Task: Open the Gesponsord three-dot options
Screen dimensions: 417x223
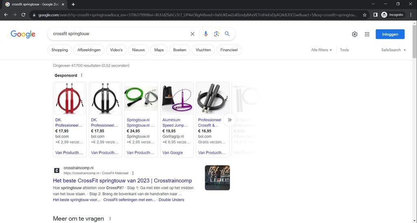Action: pyautogui.click(x=81, y=75)
